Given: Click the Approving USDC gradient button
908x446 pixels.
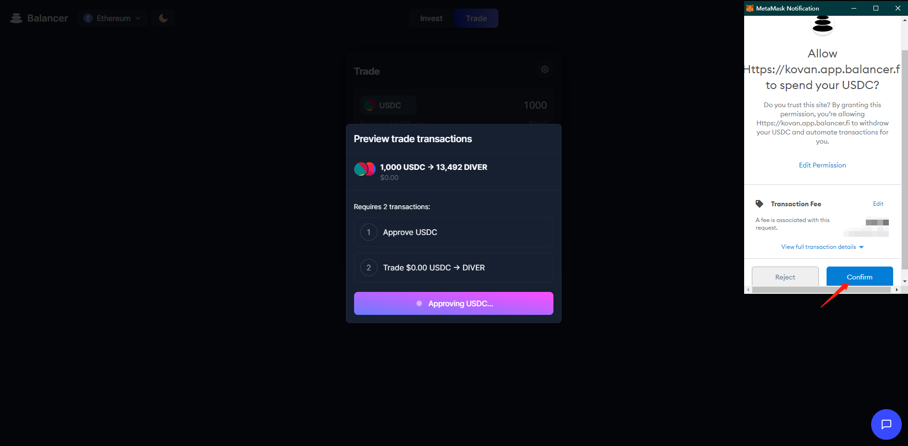Looking at the screenshot, I should tap(453, 303).
